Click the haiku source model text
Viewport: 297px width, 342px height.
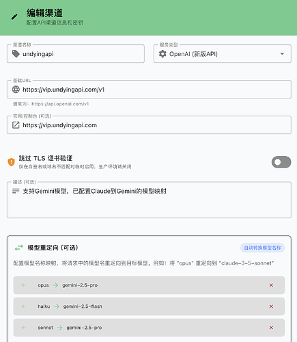click(44, 306)
